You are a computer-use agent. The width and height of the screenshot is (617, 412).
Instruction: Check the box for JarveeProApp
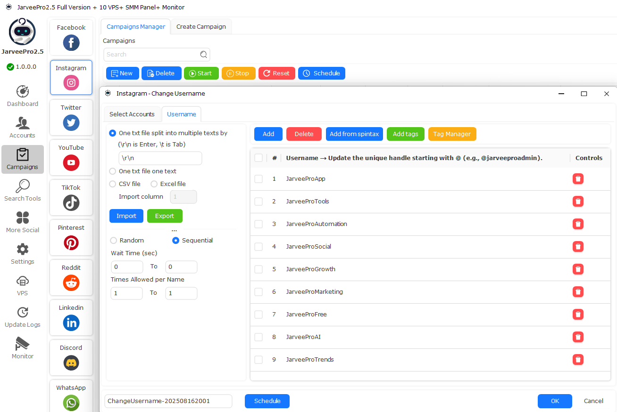click(x=258, y=179)
